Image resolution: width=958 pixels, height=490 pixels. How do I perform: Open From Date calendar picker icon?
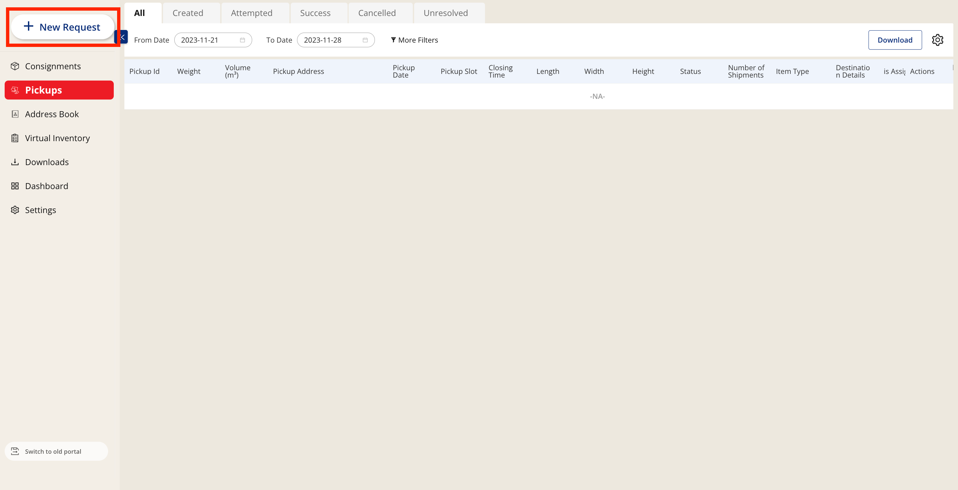(242, 40)
